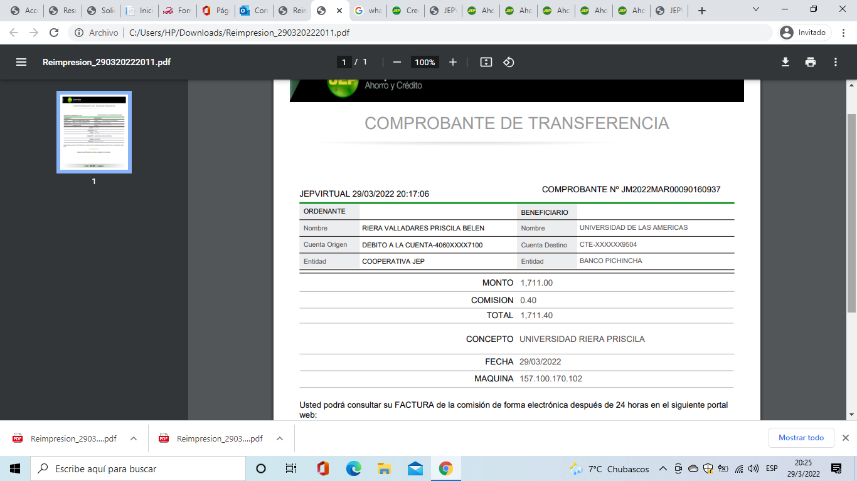
Task: Rotate the PDF counterclockwise
Action: (509, 62)
